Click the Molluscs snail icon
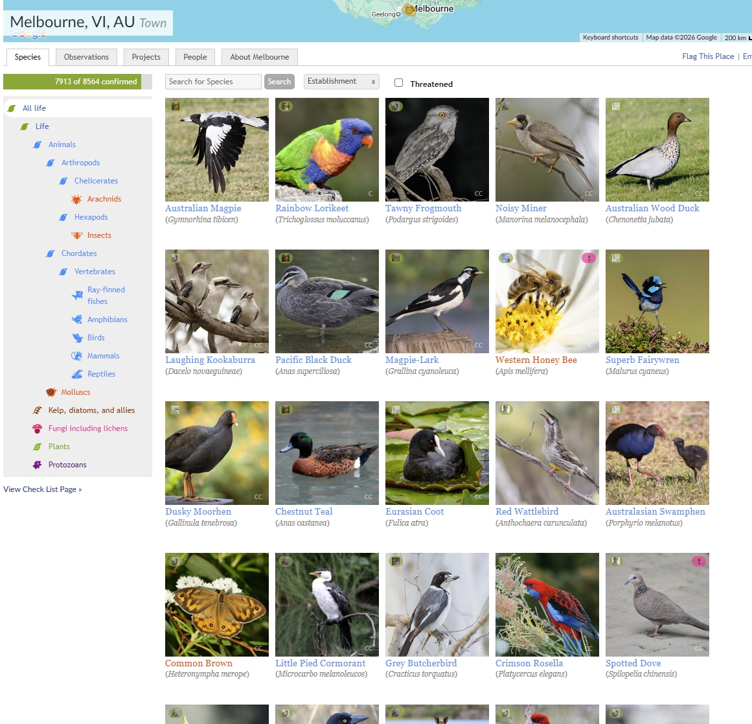752x724 pixels. pos(51,392)
